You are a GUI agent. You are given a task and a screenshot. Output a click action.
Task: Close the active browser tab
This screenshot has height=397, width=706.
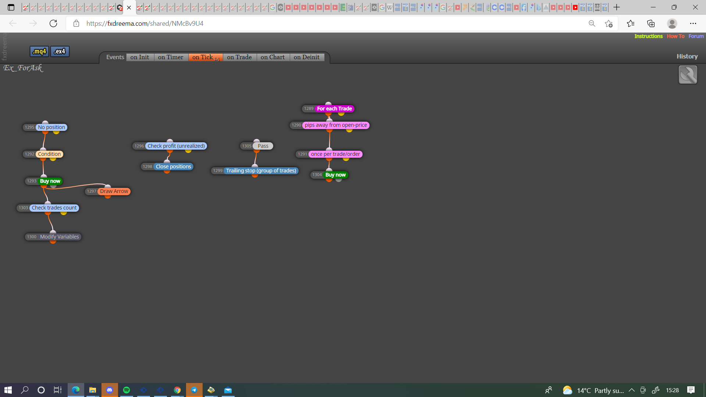(129, 7)
